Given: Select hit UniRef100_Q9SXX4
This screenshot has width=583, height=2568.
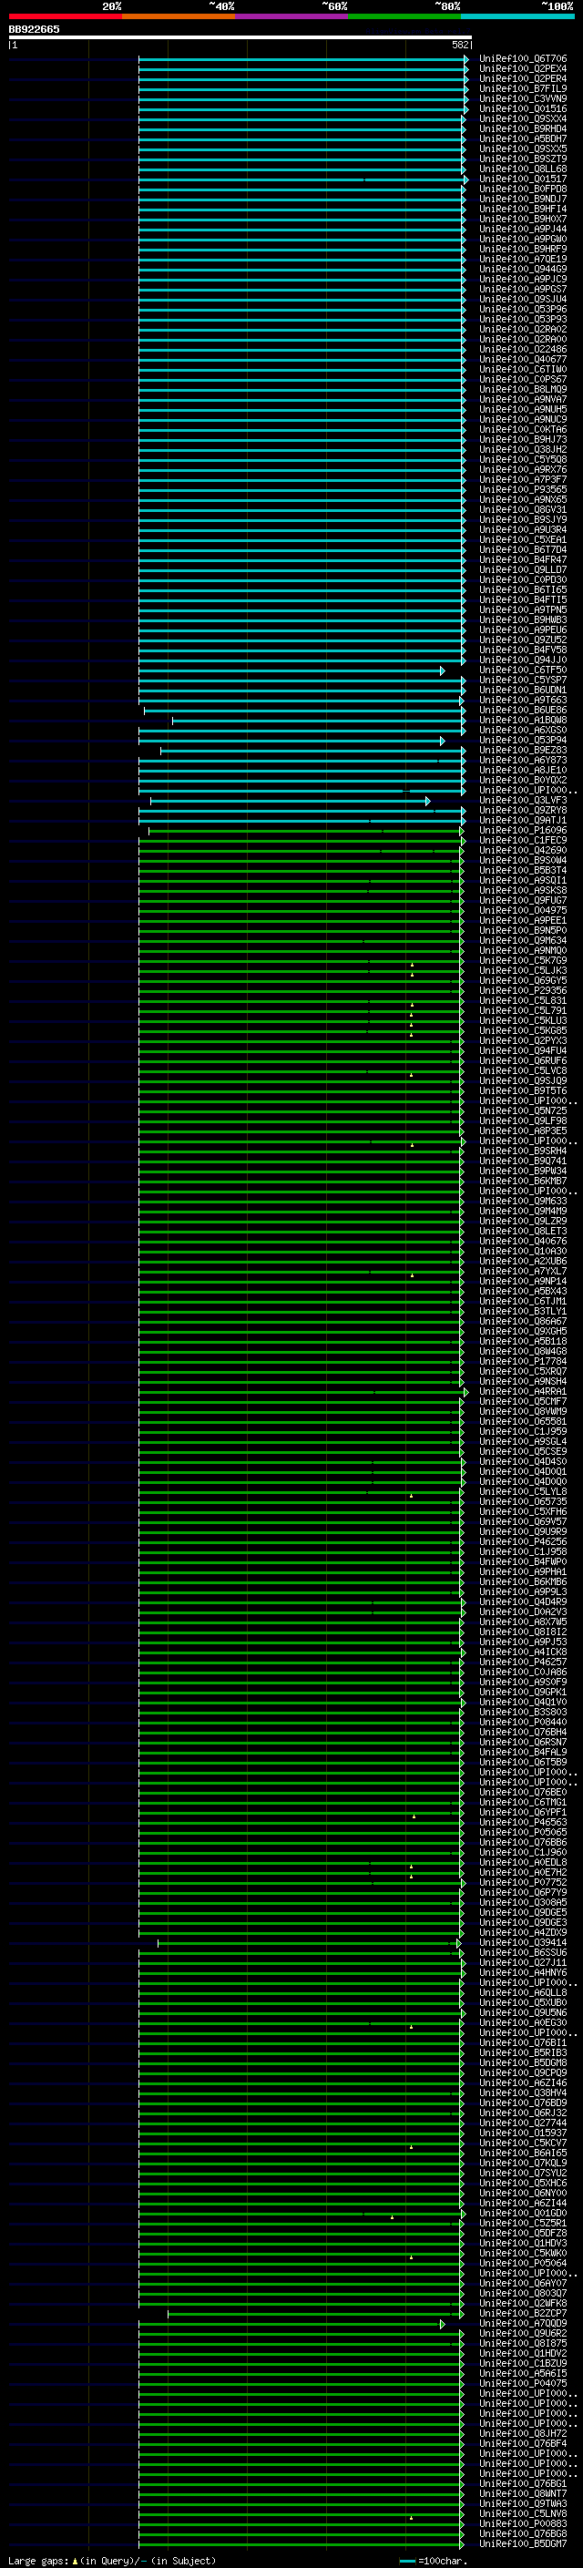Looking at the screenshot, I should 523,118.
